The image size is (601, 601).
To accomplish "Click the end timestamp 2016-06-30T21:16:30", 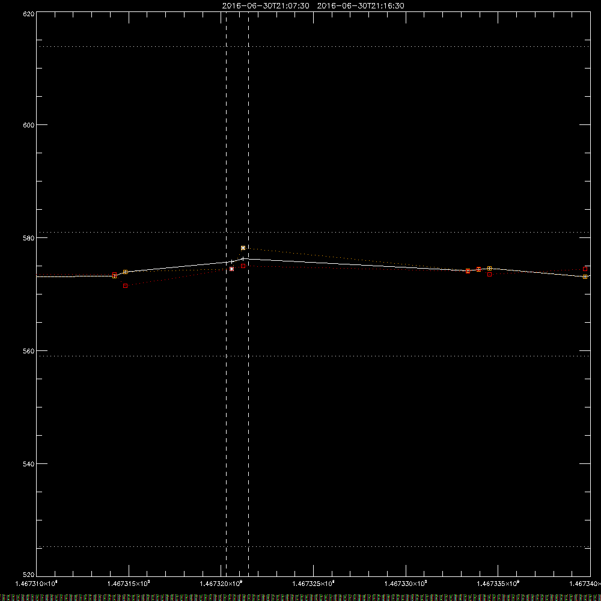I will coord(361,6).
